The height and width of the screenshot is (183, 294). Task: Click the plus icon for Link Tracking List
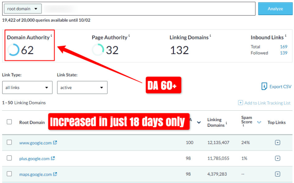240,103
